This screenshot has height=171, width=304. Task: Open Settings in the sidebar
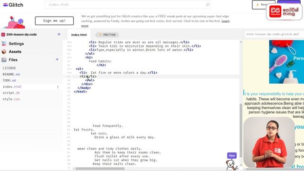(x=16, y=44)
